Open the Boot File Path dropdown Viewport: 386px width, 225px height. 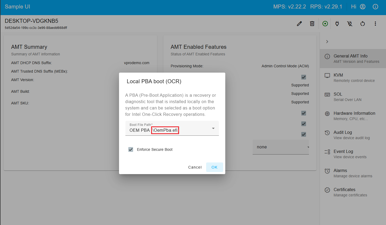[213, 128]
